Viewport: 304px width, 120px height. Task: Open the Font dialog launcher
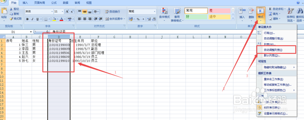pos(74,26)
